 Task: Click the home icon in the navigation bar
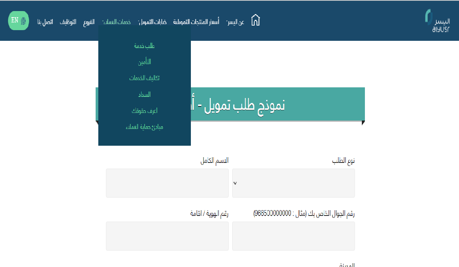256,21
